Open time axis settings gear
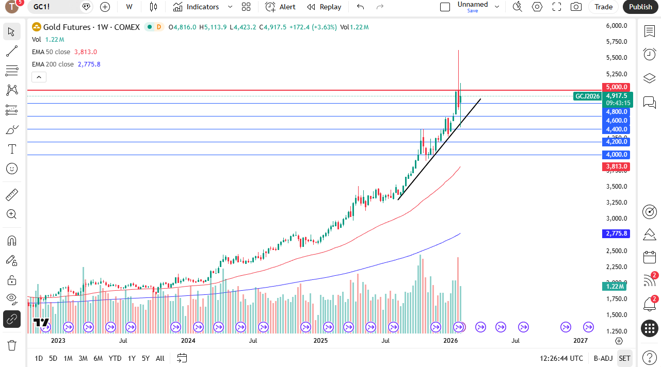The width and height of the screenshot is (661, 367). point(619,341)
